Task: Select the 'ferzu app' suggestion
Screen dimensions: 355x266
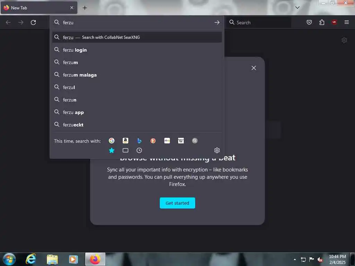Action: 137,112
